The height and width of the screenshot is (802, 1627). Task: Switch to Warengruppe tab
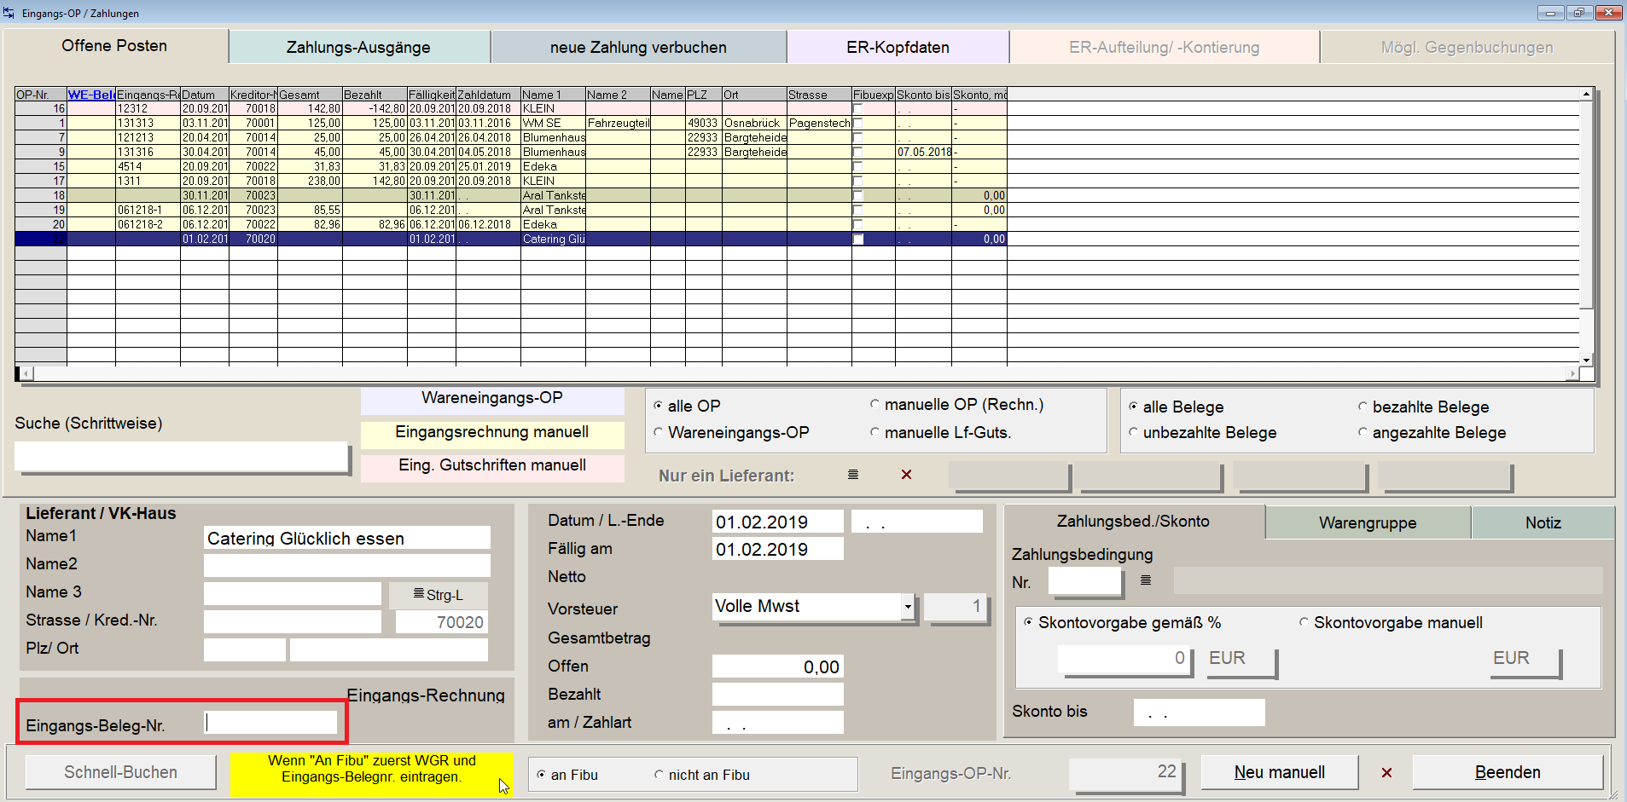[x=1368, y=522]
